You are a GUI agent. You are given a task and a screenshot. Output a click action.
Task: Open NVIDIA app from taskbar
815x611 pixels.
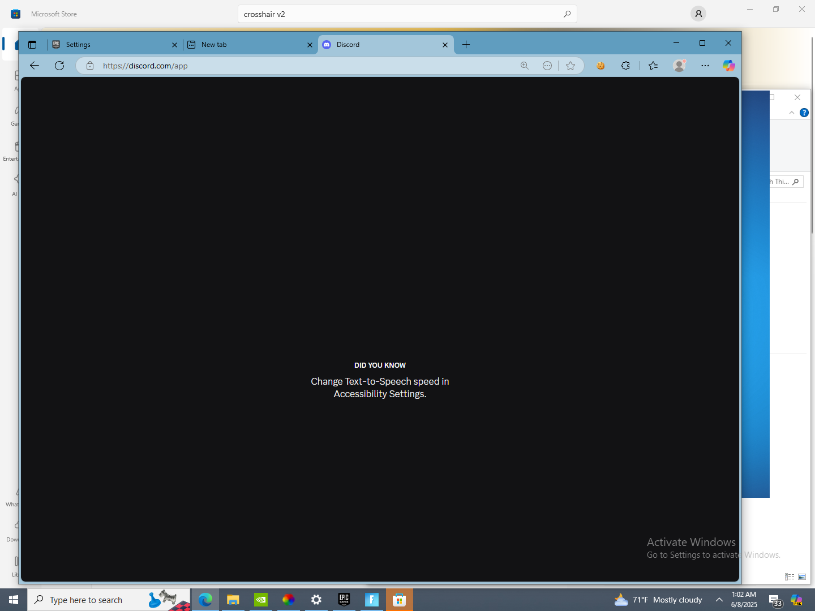261,600
